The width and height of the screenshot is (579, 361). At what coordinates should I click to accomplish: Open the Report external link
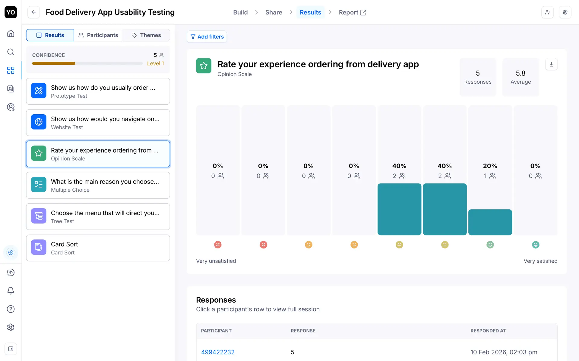click(352, 12)
